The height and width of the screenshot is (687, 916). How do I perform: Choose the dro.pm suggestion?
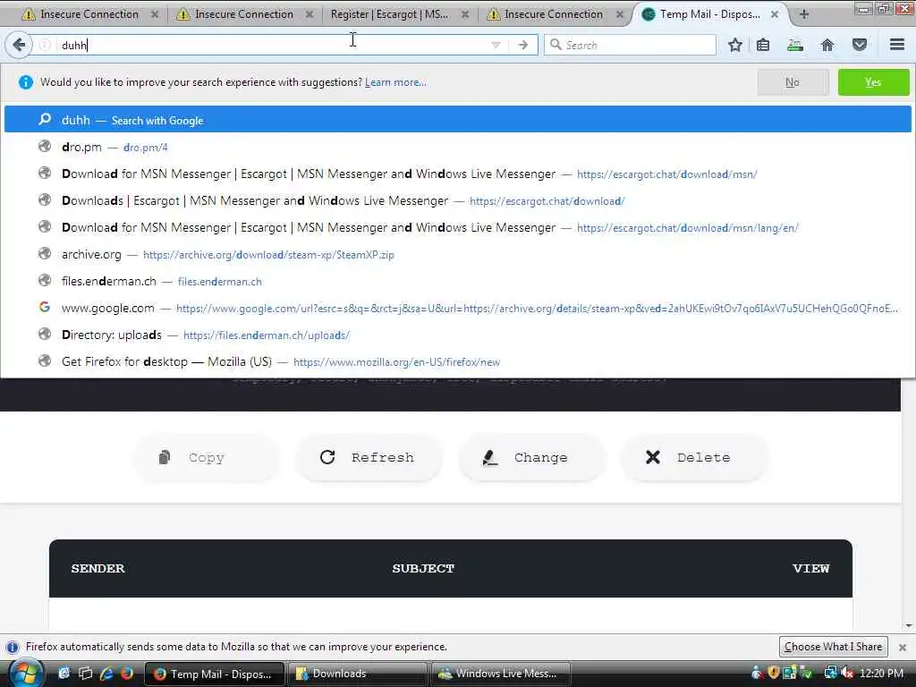click(x=457, y=147)
